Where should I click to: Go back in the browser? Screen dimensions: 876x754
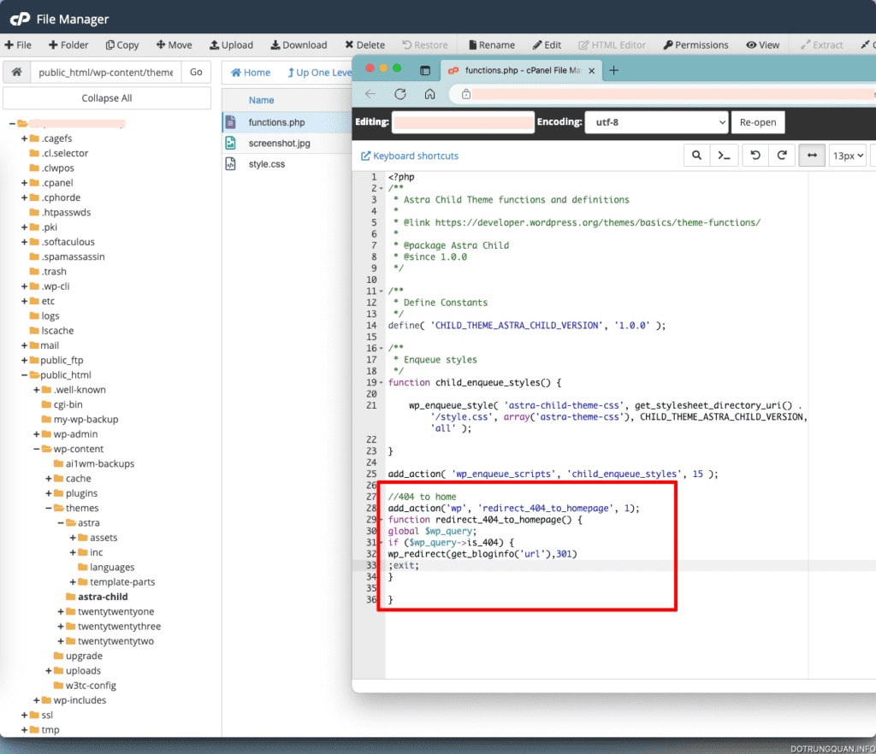pos(370,94)
